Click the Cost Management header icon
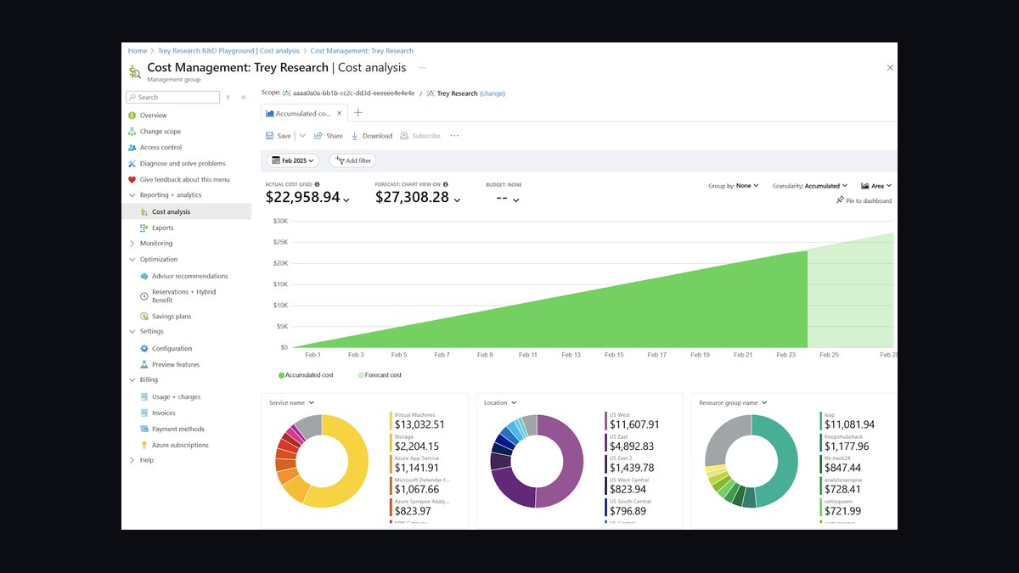 135,71
